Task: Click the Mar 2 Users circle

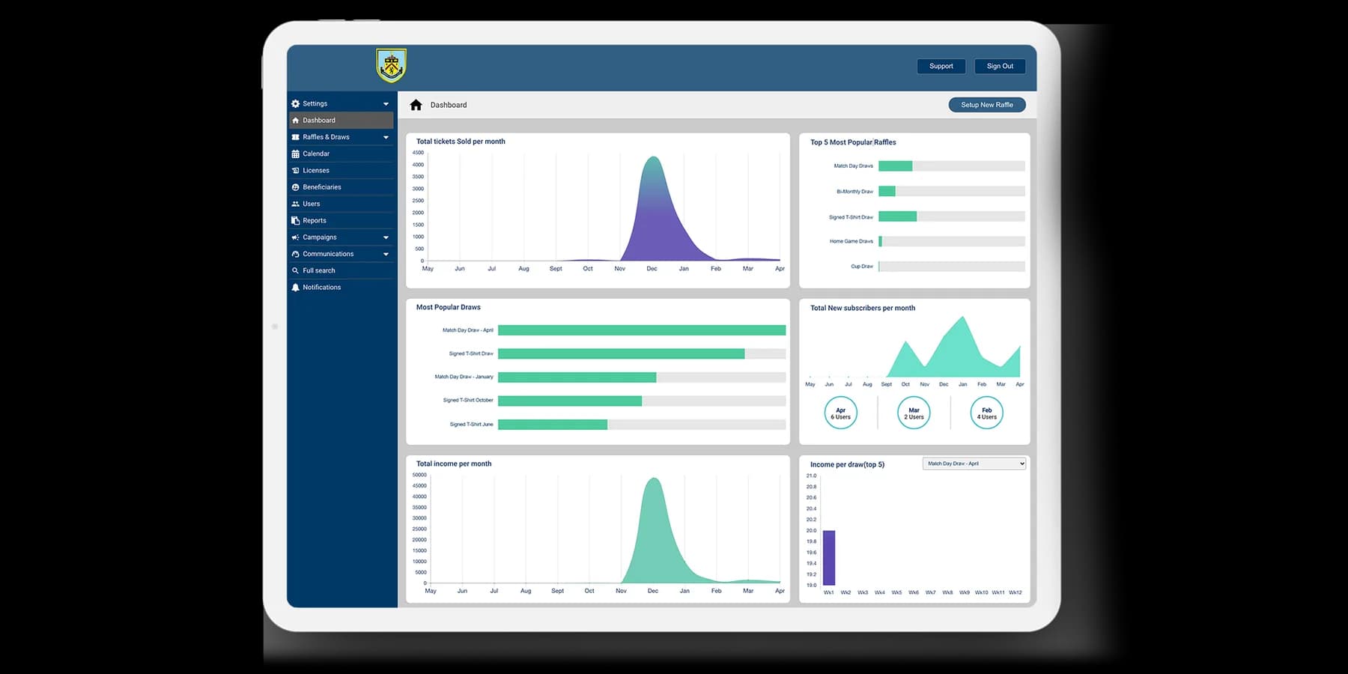Action: pos(914,413)
